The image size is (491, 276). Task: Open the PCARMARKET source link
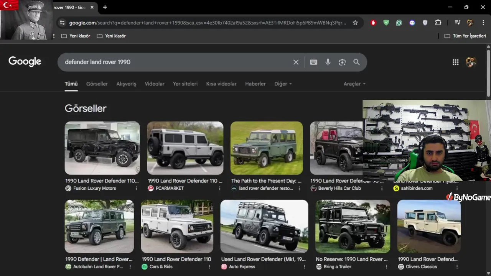166,188
